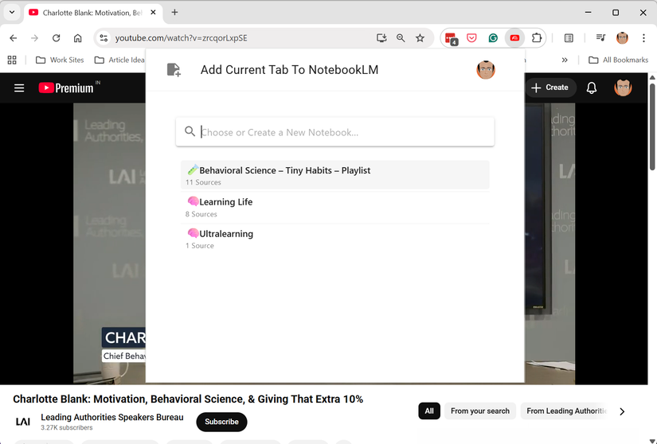
Task: Open Chrome three-dot menu
Action: (643, 38)
